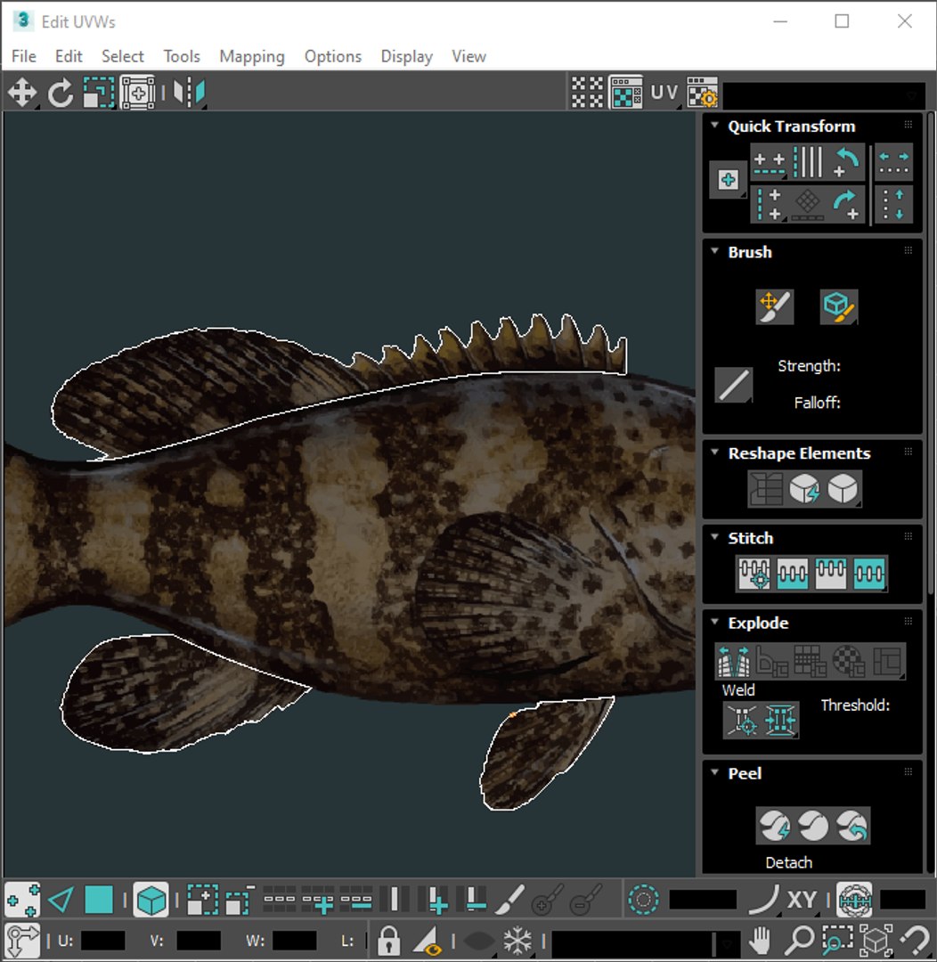
Task: Open the View menu
Action: point(468,56)
